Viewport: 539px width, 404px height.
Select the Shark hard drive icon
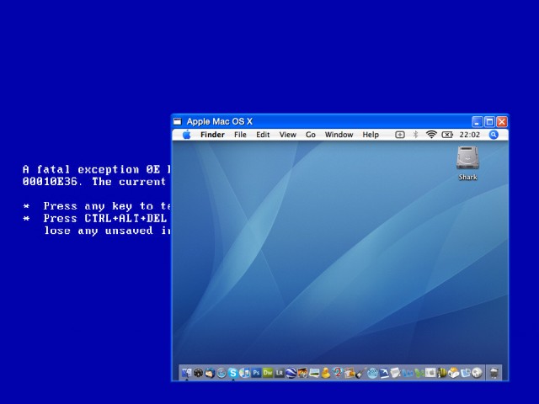pos(467,160)
